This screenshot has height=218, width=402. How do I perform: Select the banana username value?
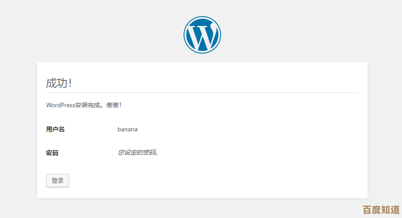[127, 129]
